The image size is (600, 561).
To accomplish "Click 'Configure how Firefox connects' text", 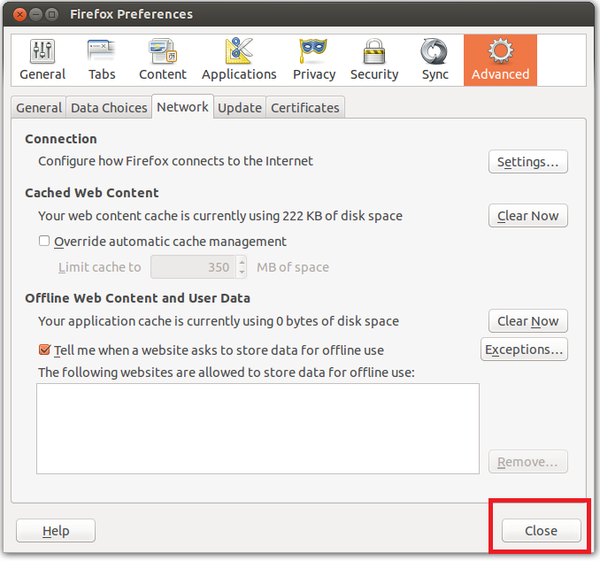I will click(175, 161).
